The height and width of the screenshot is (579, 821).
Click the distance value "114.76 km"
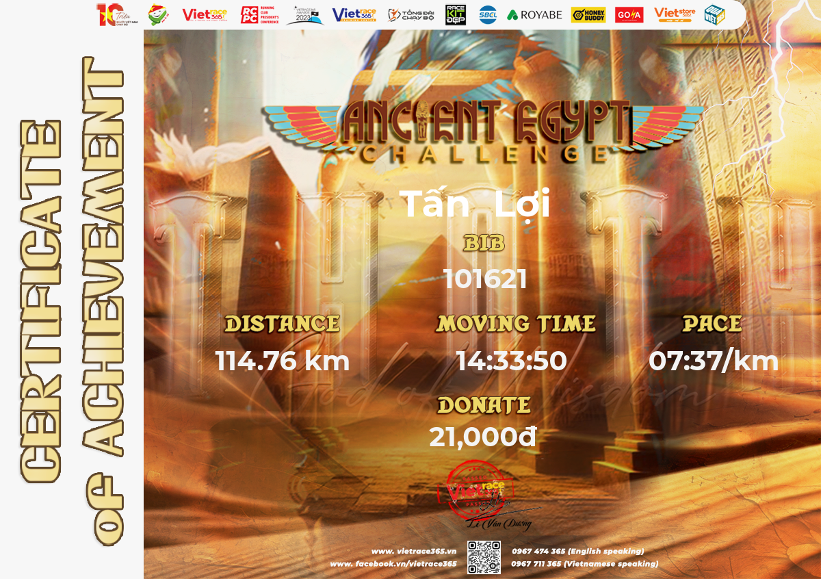(283, 361)
